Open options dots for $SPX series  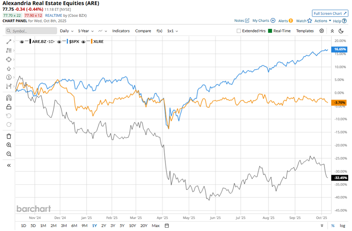coord(64,41)
